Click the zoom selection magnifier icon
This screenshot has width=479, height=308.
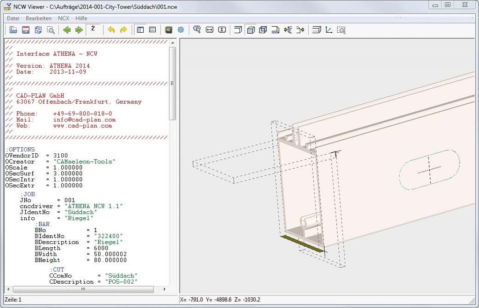pos(341,30)
